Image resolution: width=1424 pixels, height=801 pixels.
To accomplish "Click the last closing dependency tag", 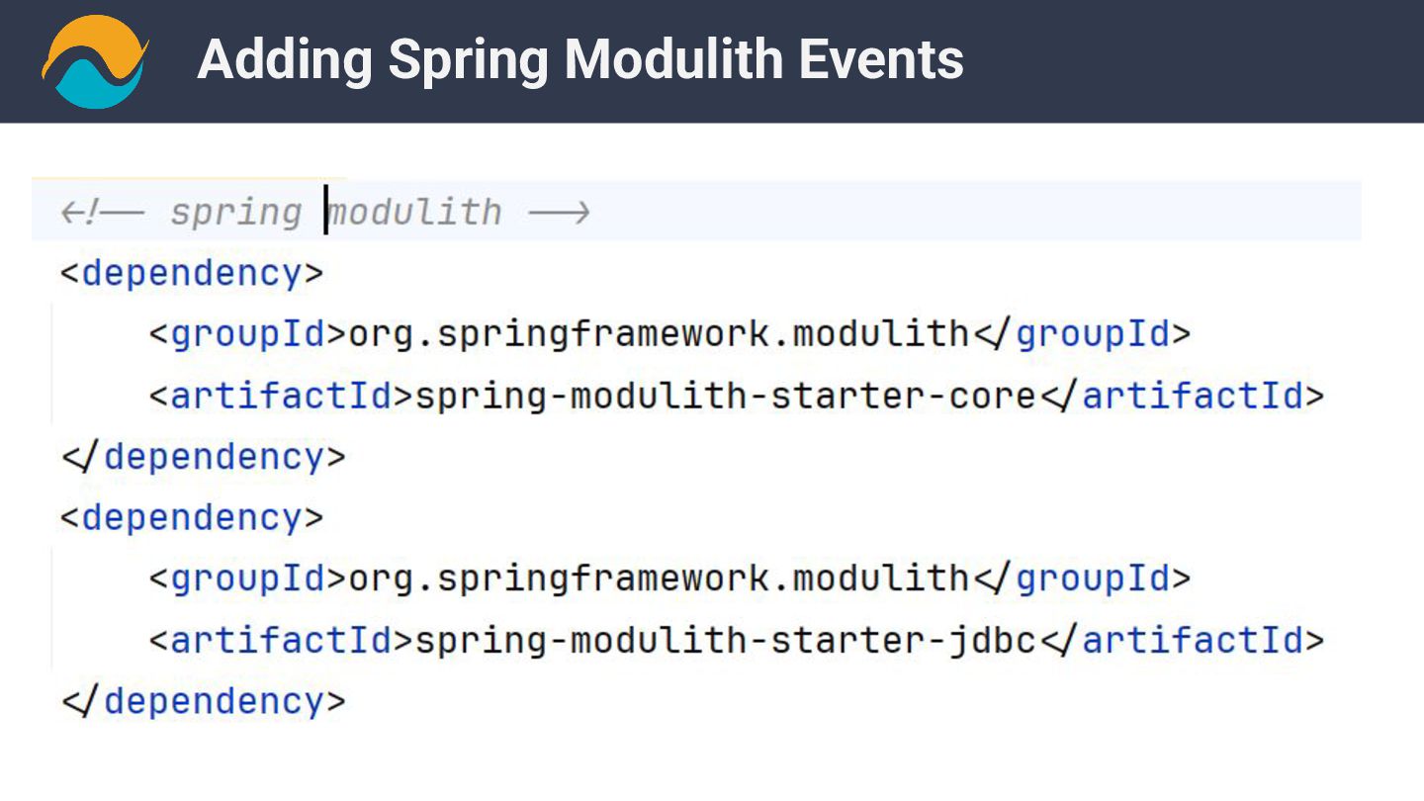I will point(203,702).
